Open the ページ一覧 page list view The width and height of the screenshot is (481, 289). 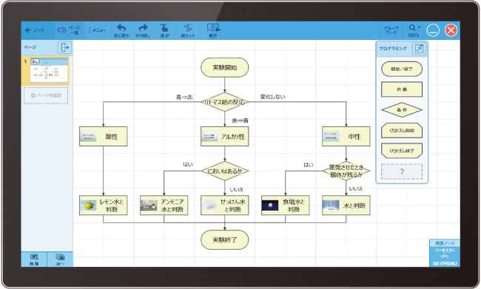(x=69, y=30)
